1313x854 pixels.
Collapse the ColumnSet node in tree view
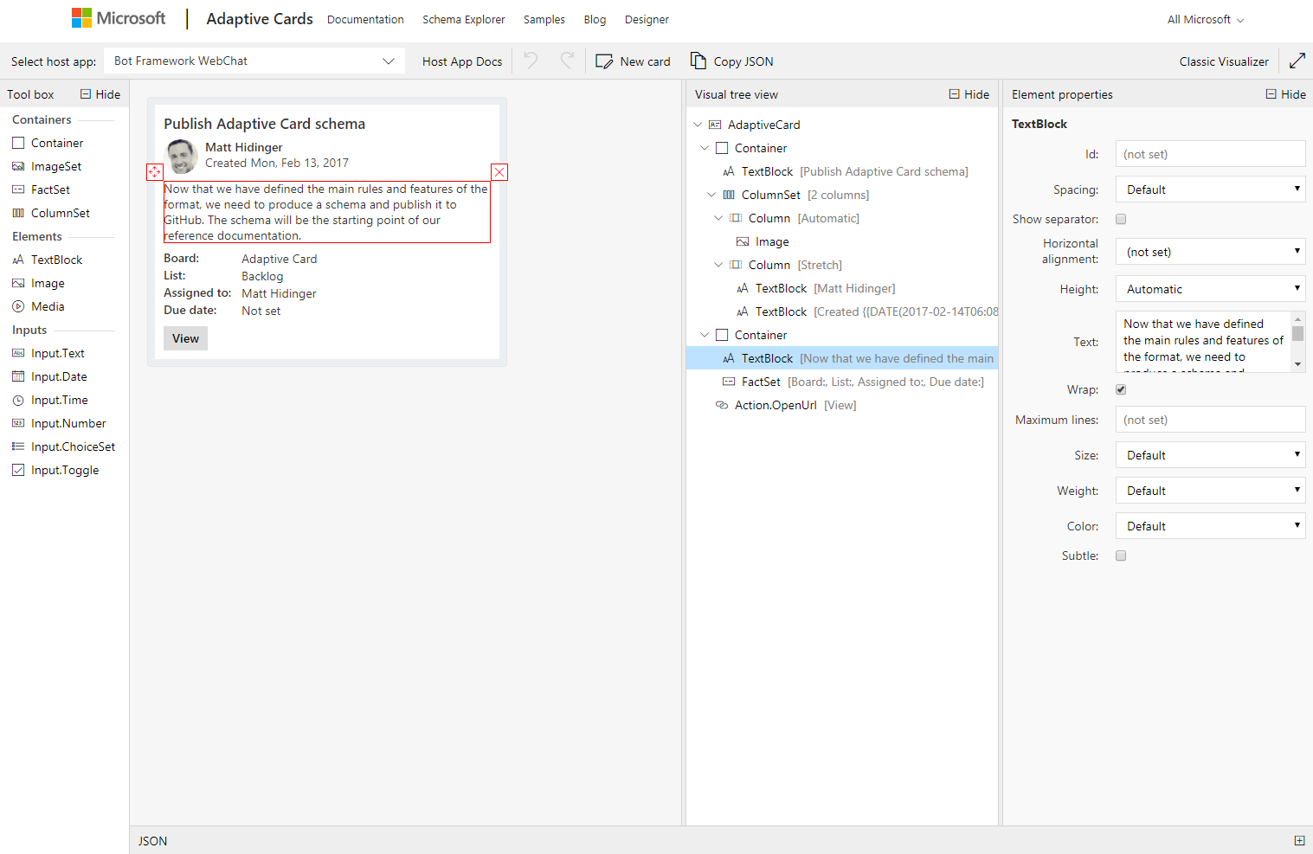coord(711,195)
